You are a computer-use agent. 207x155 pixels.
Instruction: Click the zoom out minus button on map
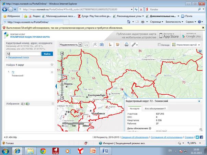point(62,98)
